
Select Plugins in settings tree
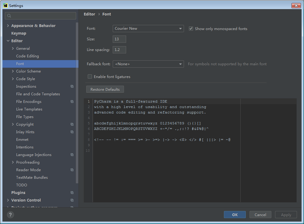[x=18, y=192]
